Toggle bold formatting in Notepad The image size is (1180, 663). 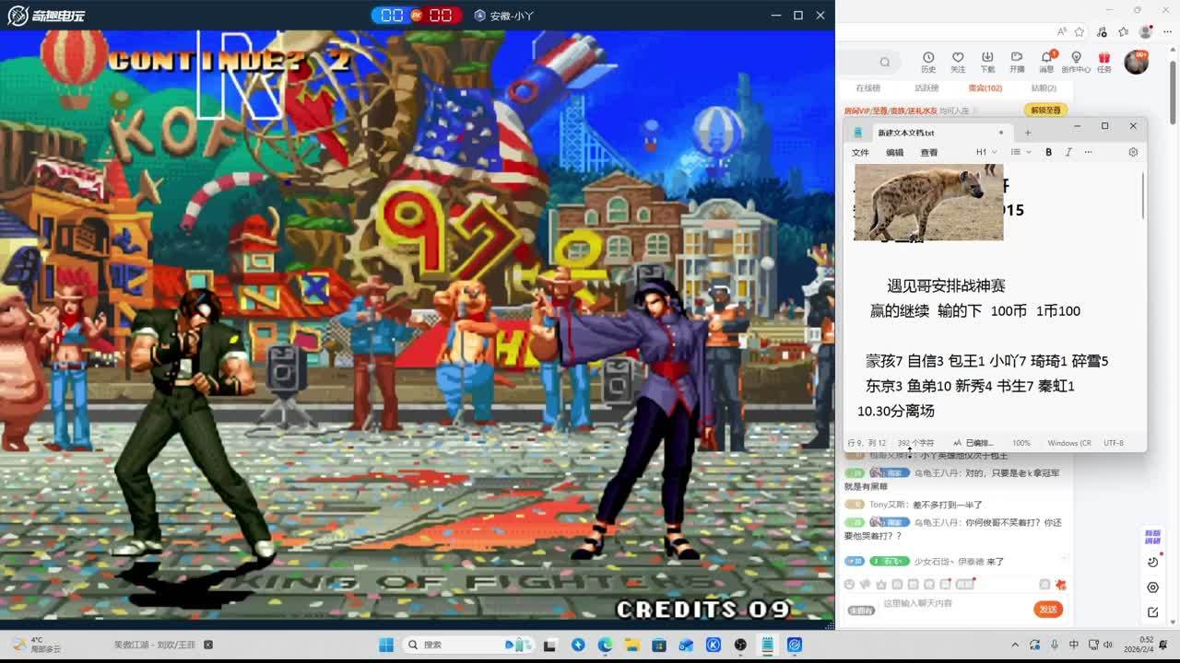click(x=1048, y=152)
